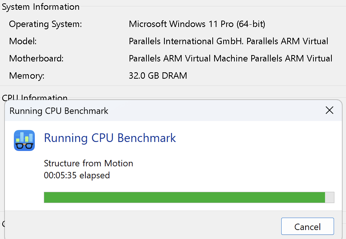Select the Microsoft Windows 11 Pro value

pyautogui.click(x=197, y=24)
